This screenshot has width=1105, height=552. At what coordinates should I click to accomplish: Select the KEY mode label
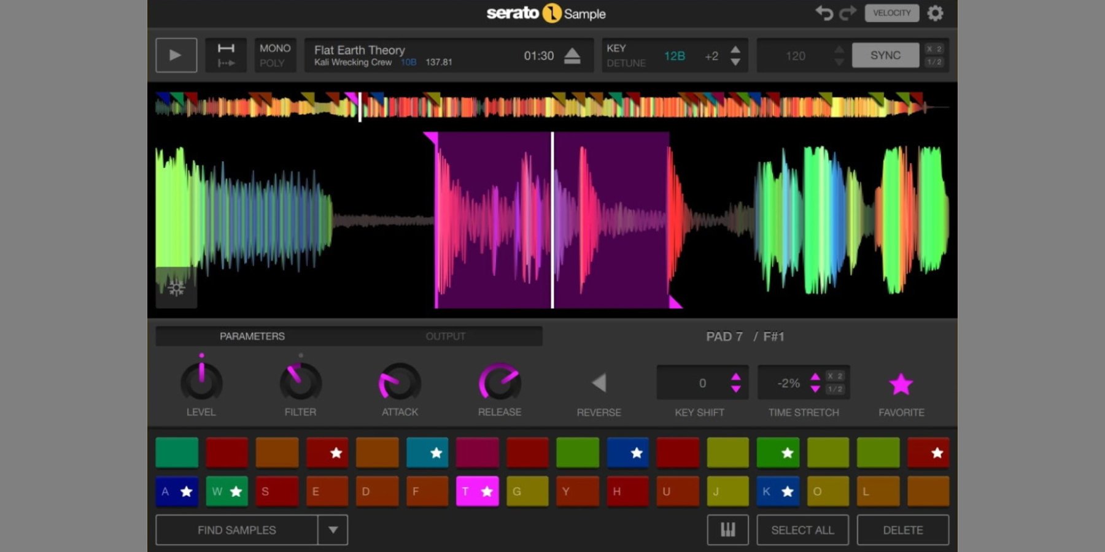click(616, 48)
